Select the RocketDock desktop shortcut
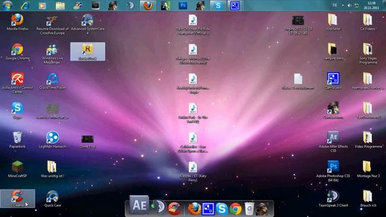This screenshot has width=386, height=217. point(87,51)
